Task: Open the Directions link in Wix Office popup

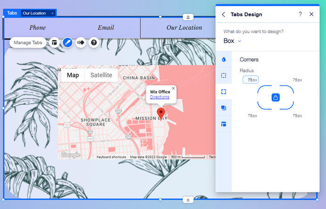Action: [x=160, y=97]
